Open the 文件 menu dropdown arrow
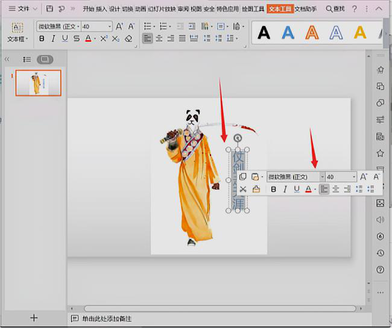The image size is (392, 328). (x=35, y=9)
